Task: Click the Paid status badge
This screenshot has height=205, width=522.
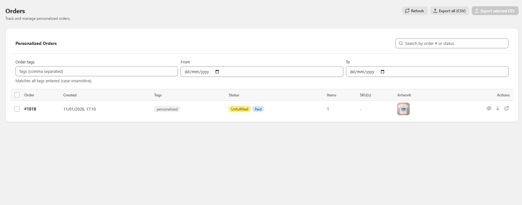Action: (258, 109)
